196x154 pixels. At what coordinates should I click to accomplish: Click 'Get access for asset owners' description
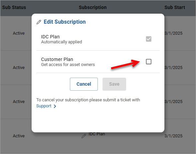pos(68,65)
